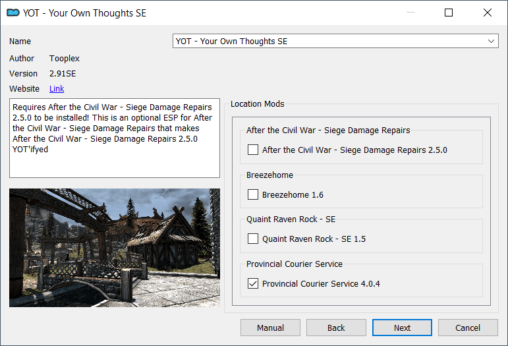
Task: Click the Provincial Courier Service group heading
Action: pos(294,264)
